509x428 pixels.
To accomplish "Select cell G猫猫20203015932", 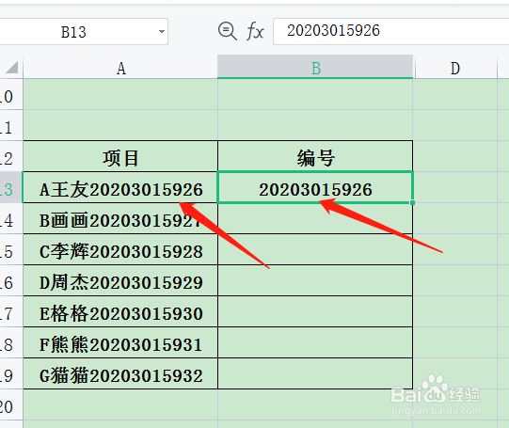I will (x=120, y=374).
